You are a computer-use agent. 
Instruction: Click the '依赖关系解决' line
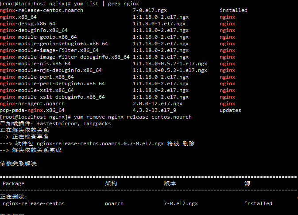coord(18,163)
